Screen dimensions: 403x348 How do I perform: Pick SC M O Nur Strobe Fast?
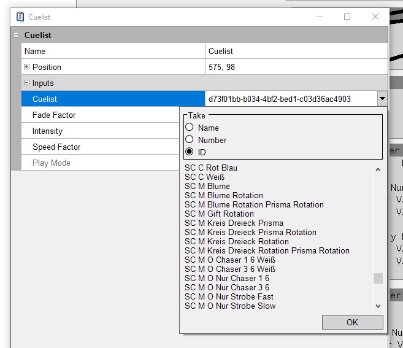(x=230, y=296)
